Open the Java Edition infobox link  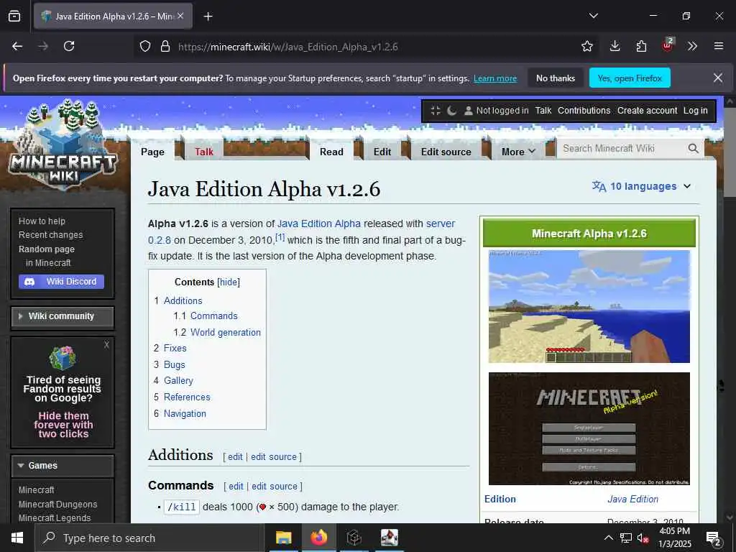tap(632, 500)
